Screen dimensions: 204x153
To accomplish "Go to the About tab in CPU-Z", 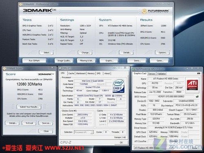I will click(107, 73).
